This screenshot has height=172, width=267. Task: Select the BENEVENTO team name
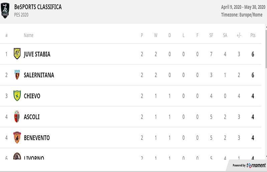pos(37,138)
